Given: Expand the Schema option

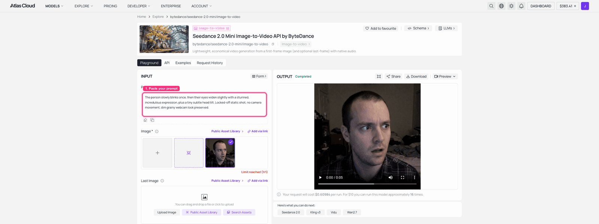Looking at the screenshot, I should tap(418, 28).
